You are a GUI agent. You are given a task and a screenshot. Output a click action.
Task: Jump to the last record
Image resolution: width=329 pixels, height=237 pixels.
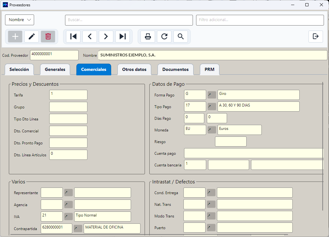tap(123, 37)
